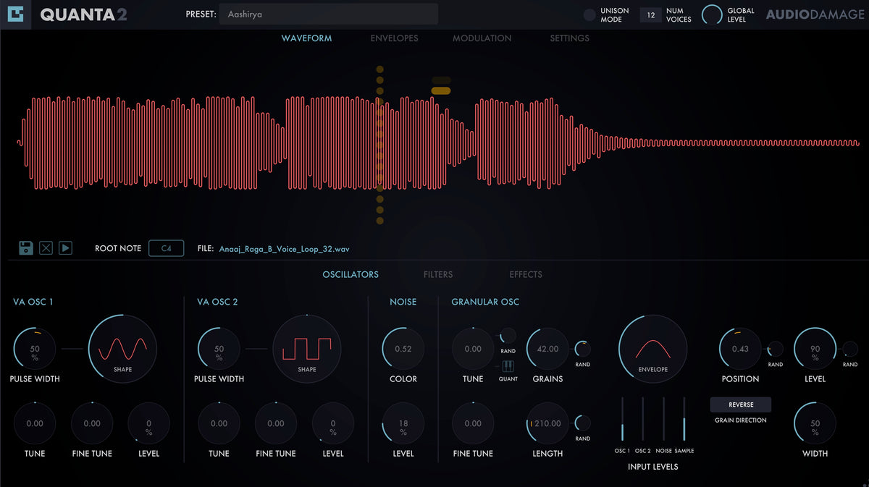The image size is (869, 487).
Task: Click the NOISE input level slider
Action: pos(663,418)
